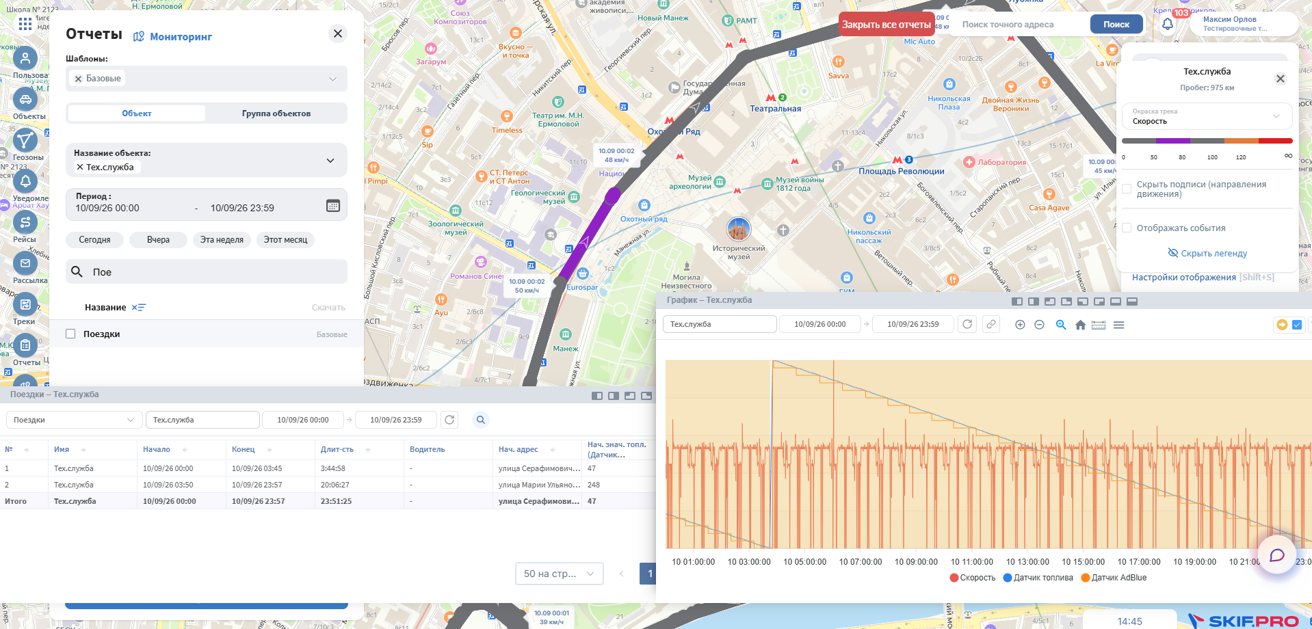Enable Скрыть подписи направления движения

point(1127,189)
